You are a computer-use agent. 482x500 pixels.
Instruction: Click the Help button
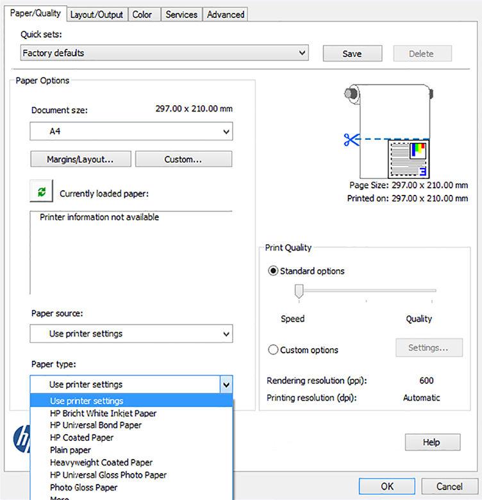[432, 442]
